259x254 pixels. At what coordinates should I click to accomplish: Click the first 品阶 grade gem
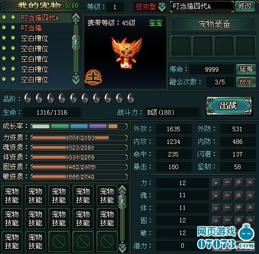point(28,99)
